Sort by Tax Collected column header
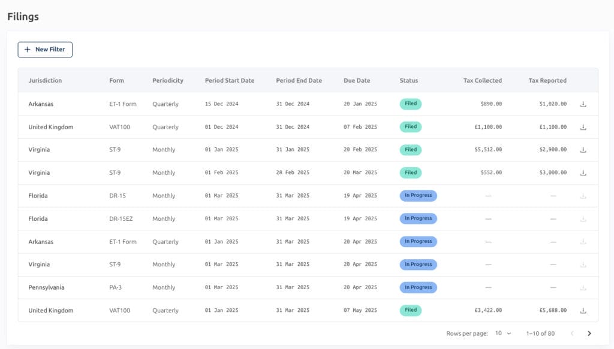 (x=482, y=80)
